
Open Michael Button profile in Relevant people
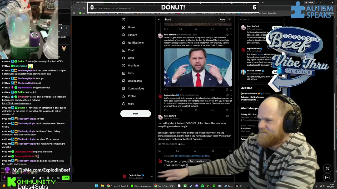pyautogui.click(x=254, y=71)
